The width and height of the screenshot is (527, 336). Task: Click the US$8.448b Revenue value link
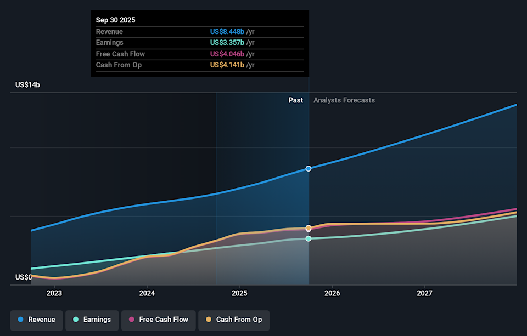point(227,31)
